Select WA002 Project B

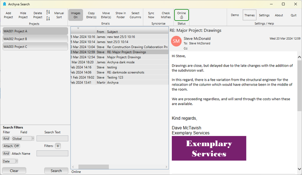tap(35, 39)
